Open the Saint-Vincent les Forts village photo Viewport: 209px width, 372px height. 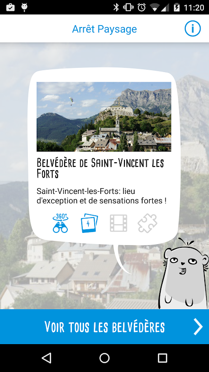pos(104,117)
